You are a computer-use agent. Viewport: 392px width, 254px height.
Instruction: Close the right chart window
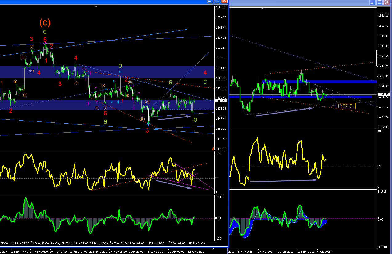[387, 2]
